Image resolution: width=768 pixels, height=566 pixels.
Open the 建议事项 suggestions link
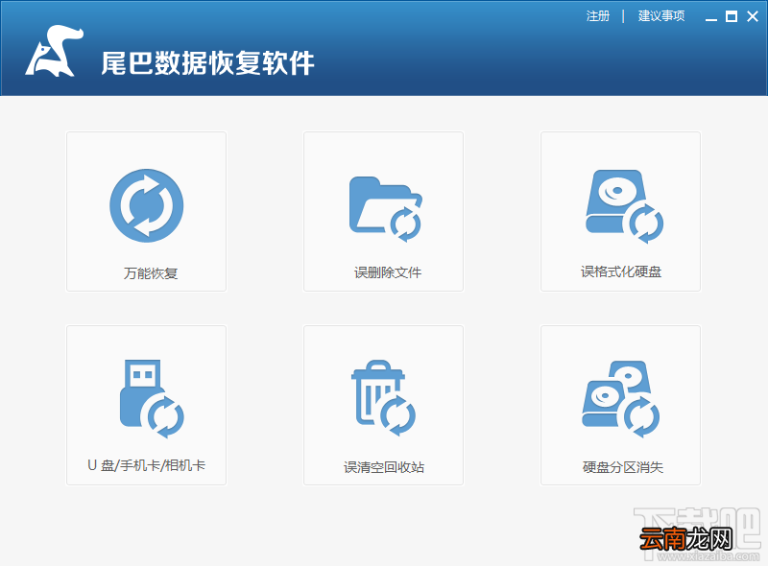tap(661, 16)
